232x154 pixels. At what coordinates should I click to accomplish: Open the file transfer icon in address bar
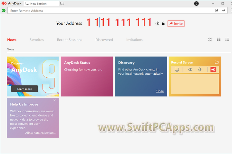pos(217,11)
